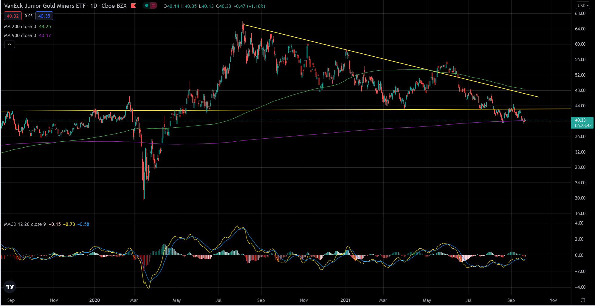Click the MA 200 value 48.25

45,27
